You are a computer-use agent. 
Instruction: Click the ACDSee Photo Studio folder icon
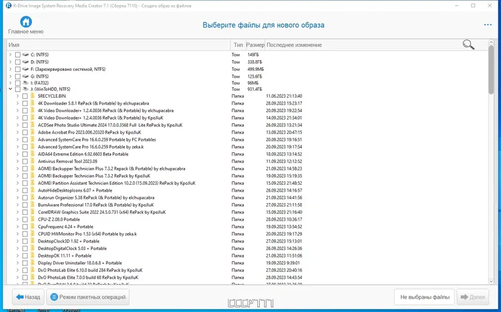pos(33,125)
